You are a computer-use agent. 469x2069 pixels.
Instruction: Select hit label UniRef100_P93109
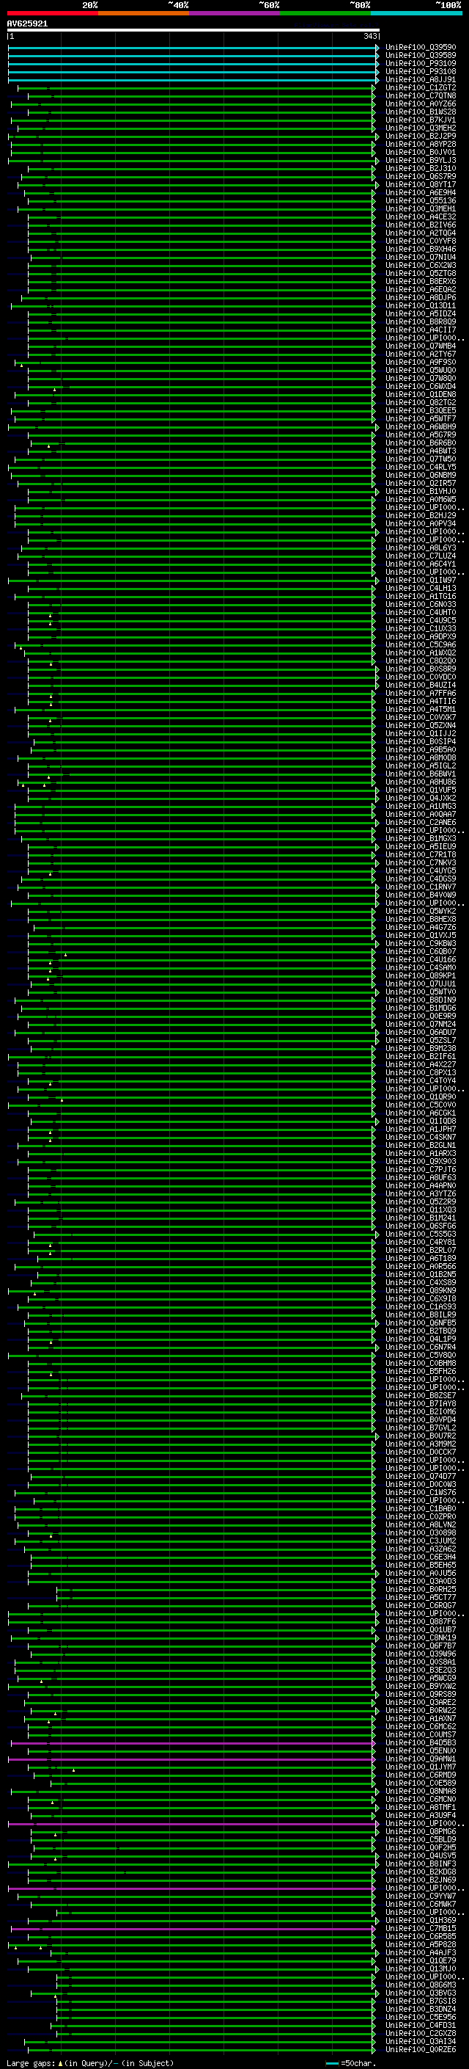(x=421, y=63)
